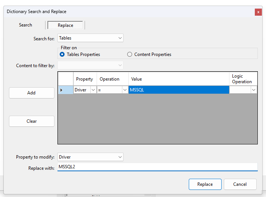Cancel the dialog using the Cancel button

pyautogui.click(x=240, y=184)
